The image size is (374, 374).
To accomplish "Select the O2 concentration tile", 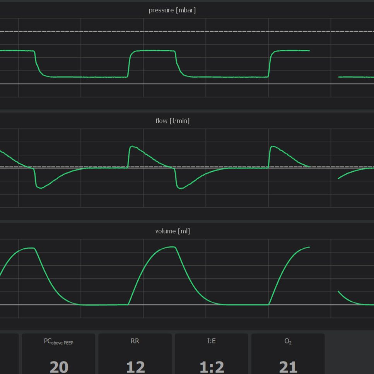I will point(288,354).
